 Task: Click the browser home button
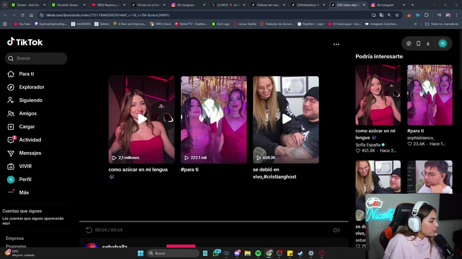coord(31,15)
